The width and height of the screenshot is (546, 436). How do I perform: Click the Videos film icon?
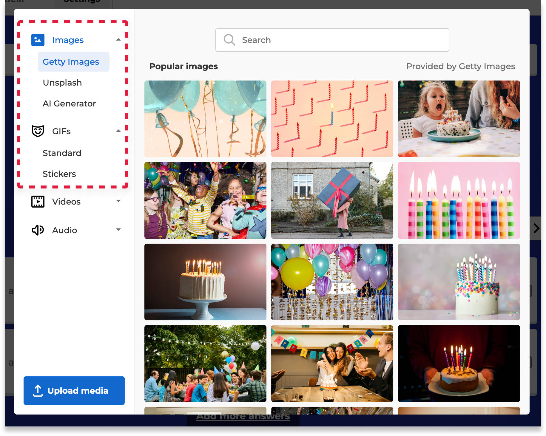tap(38, 202)
